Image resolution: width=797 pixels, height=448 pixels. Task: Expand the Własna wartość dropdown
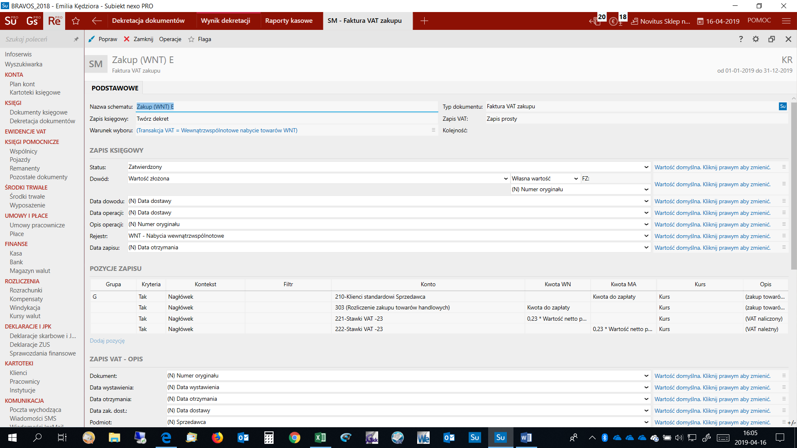tap(576, 179)
